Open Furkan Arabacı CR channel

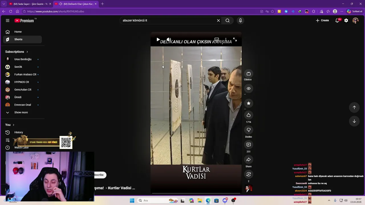(x=22, y=75)
